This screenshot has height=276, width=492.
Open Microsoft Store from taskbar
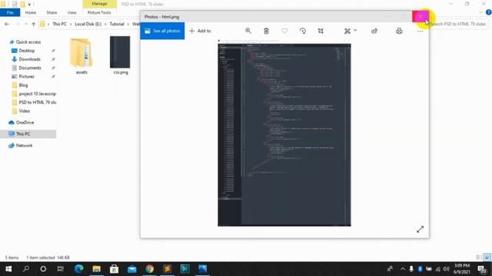[x=115, y=269]
